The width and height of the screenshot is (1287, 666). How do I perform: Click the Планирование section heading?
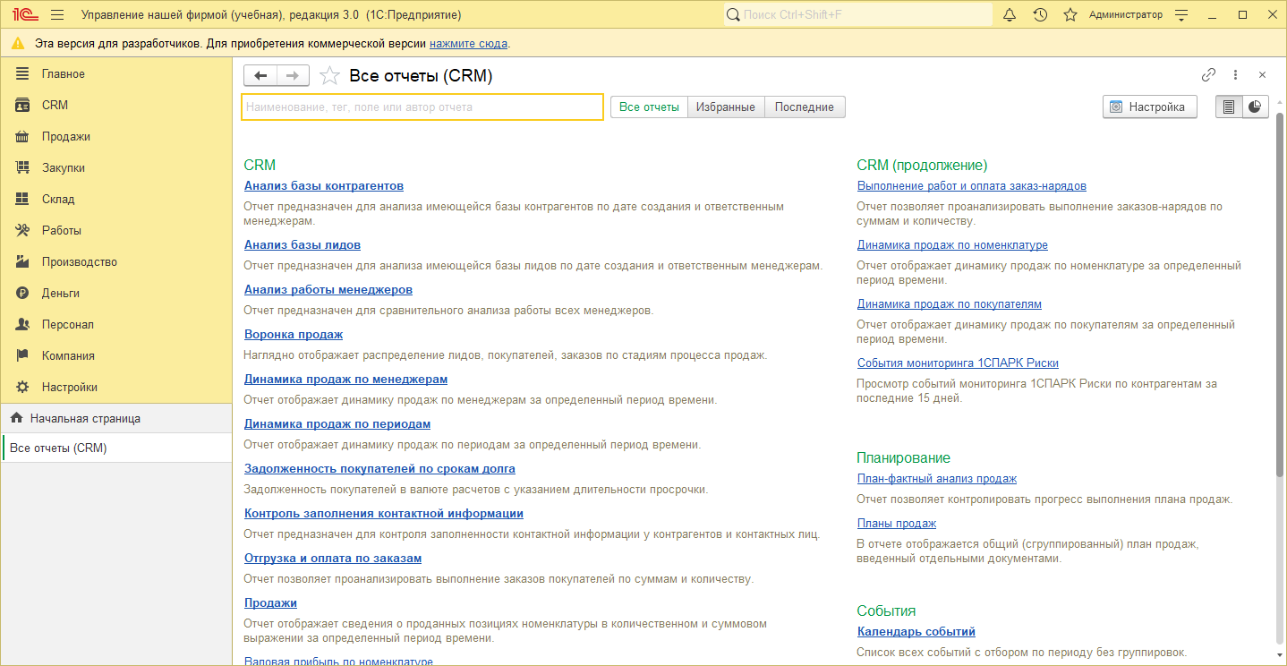(903, 458)
